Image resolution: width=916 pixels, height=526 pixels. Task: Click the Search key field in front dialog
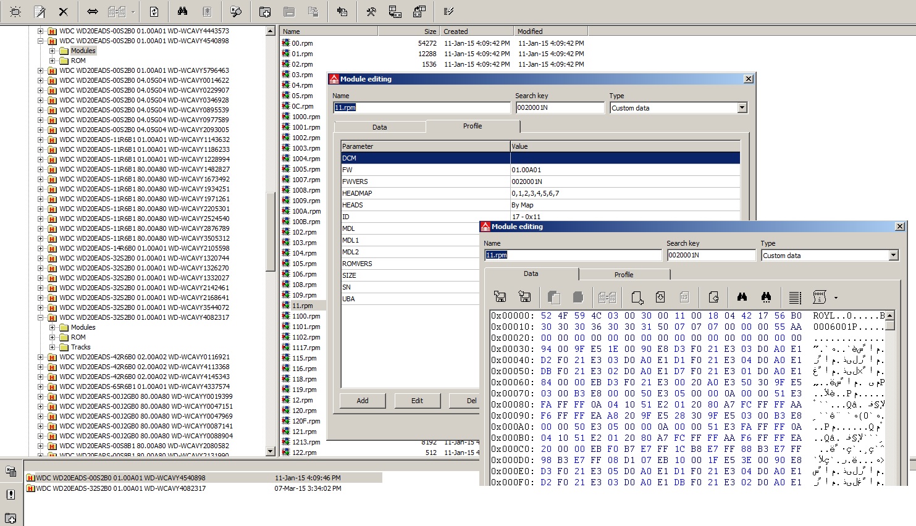tap(711, 255)
